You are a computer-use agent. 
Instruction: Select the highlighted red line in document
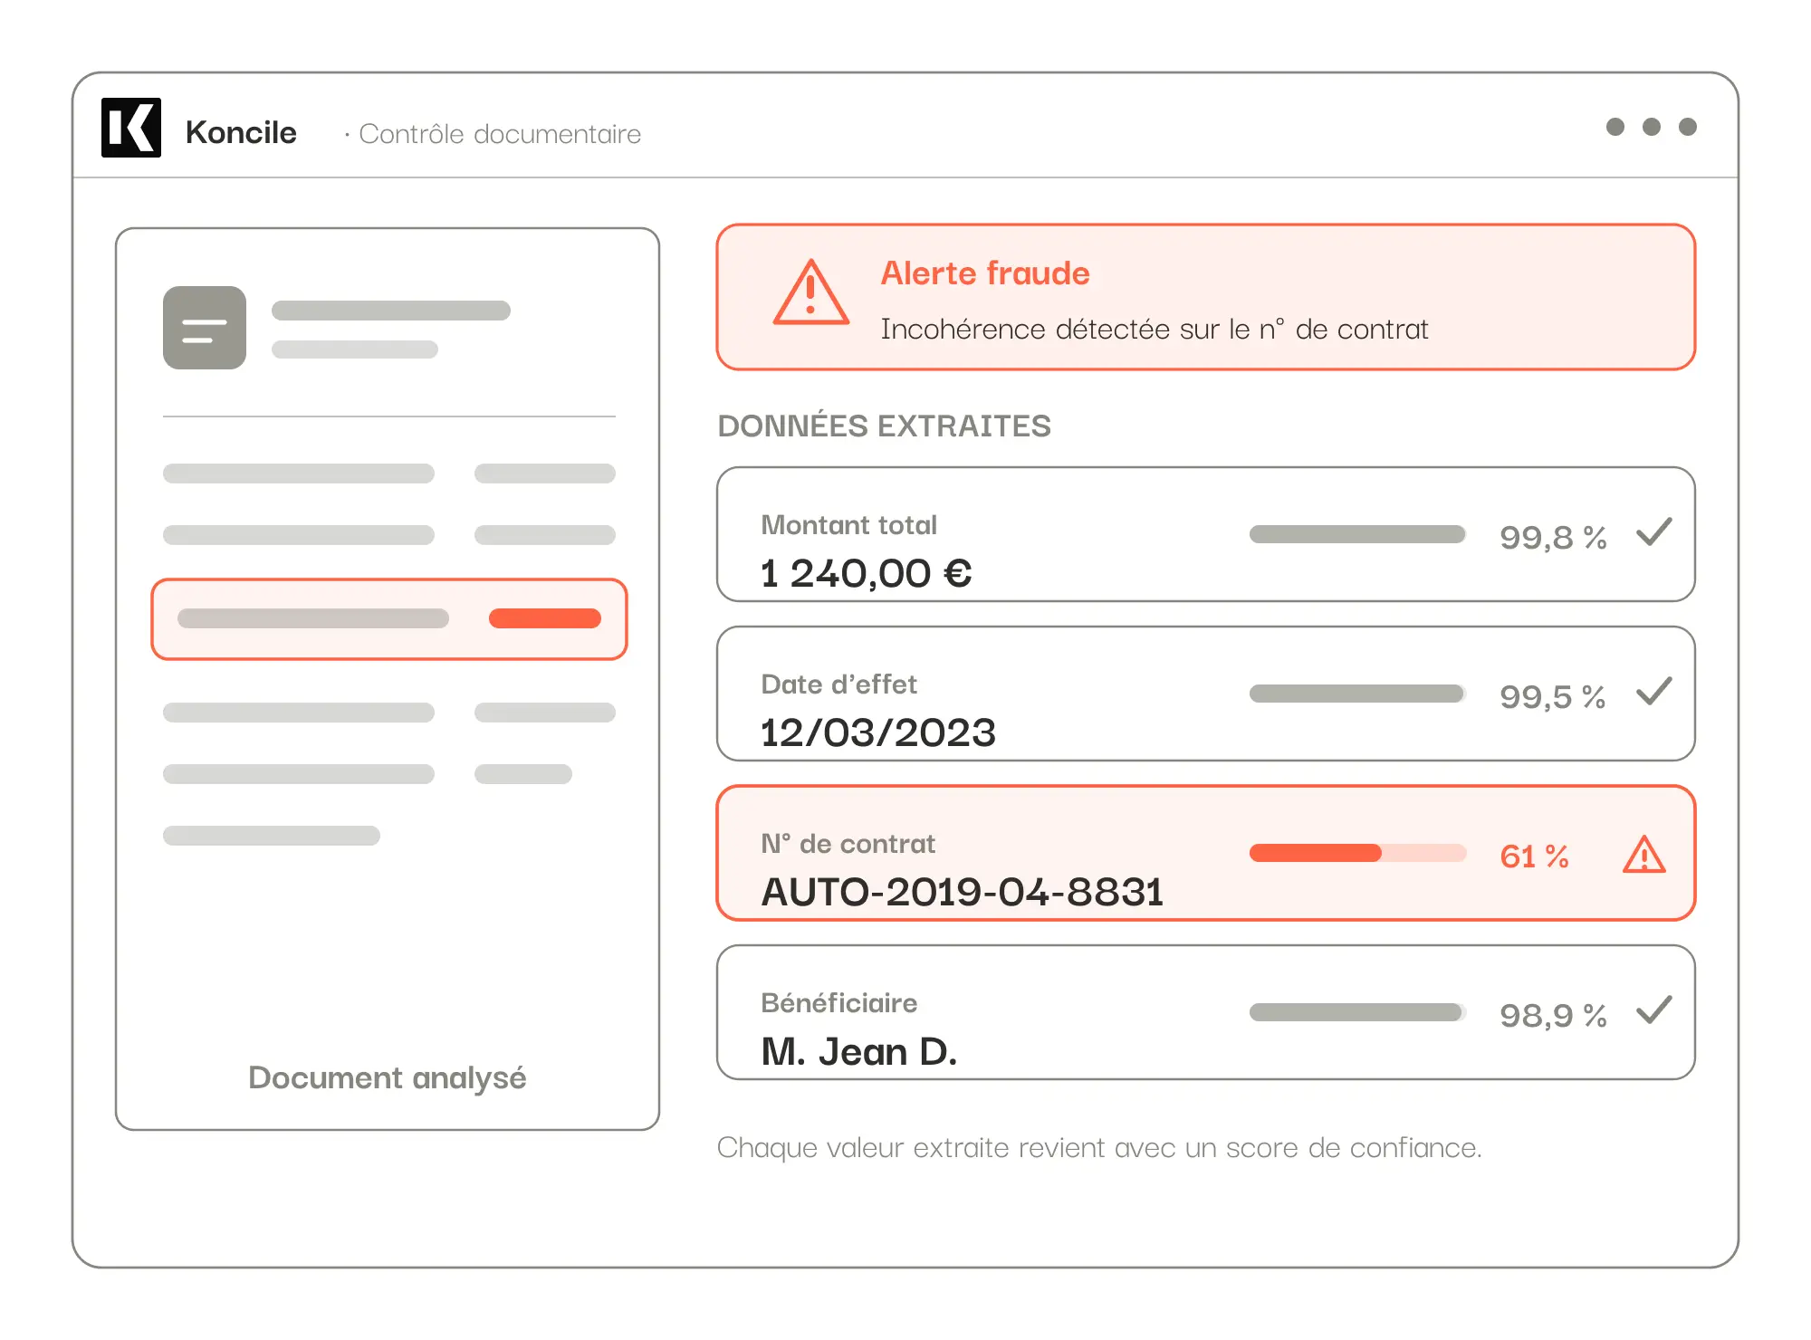tap(389, 619)
